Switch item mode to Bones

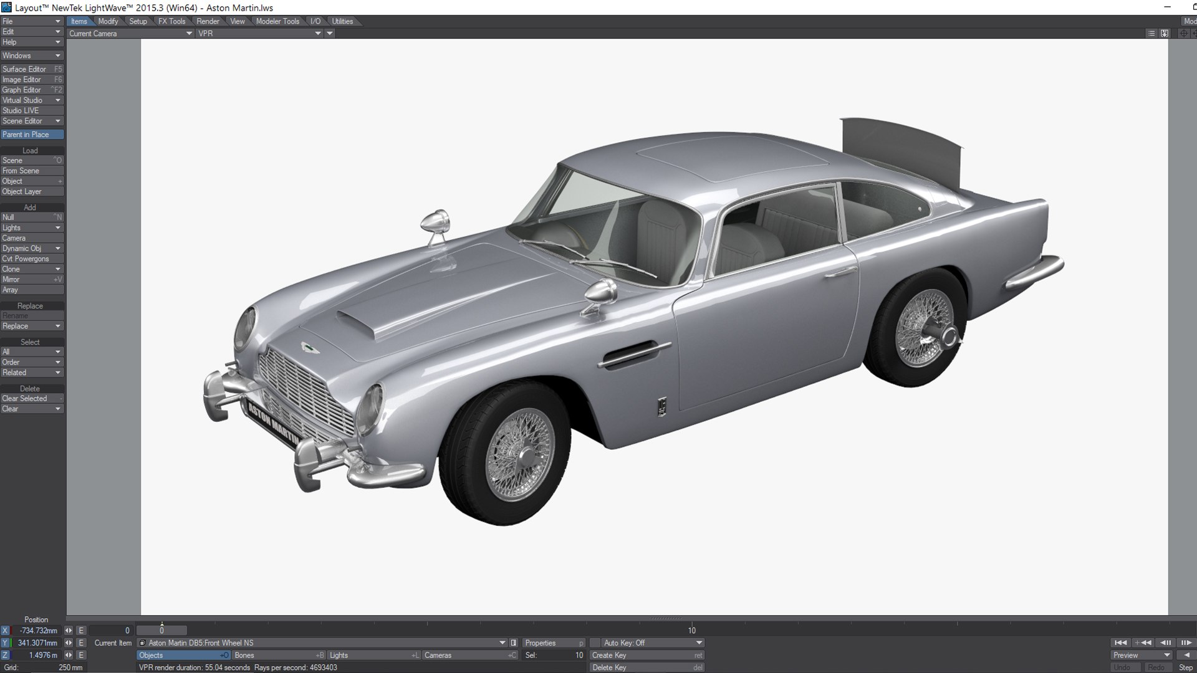click(279, 655)
